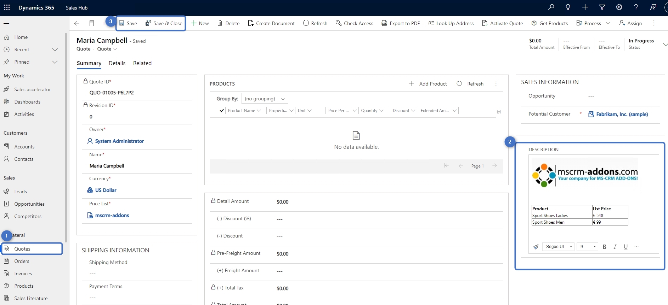Click the plus quick-create icon in top bar

point(585,7)
